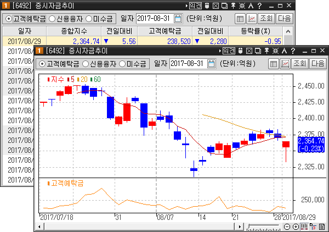This screenshot has width=329, height=232.
Task: Click current price label 2,364.74 on axis
Action: click(311, 145)
